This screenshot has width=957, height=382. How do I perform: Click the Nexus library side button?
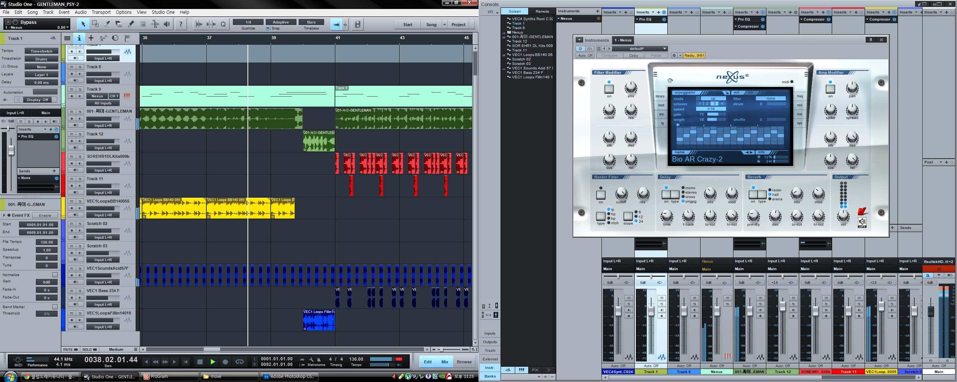(660, 96)
